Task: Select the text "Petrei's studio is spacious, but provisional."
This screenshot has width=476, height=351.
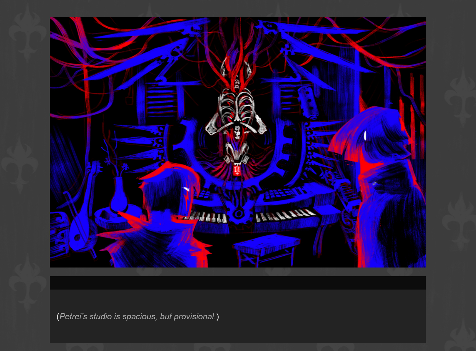Action: pyautogui.click(x=138, y=317)
